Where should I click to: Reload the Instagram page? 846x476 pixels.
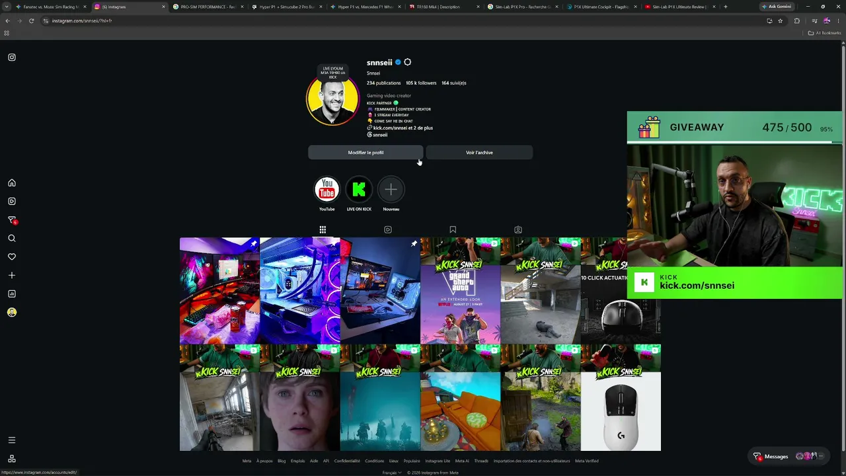point(31,20)
